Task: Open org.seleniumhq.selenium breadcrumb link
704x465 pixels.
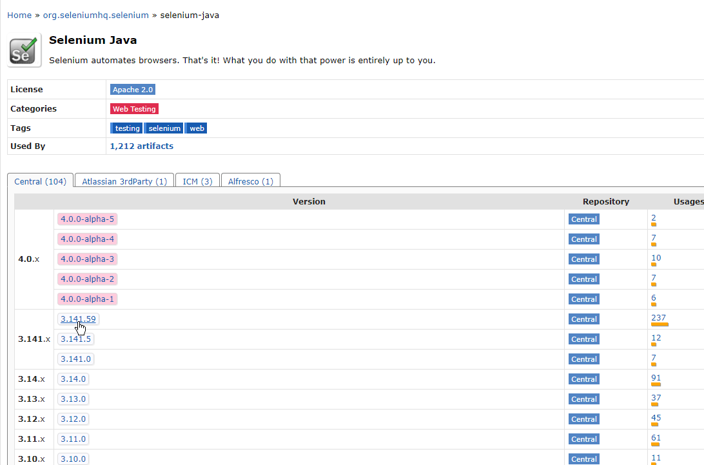Action: (95, 15)
